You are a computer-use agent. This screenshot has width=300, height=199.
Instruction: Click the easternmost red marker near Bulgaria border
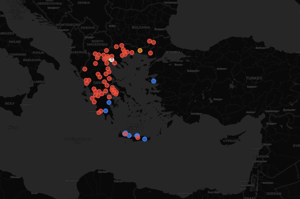tap(153, 42)
